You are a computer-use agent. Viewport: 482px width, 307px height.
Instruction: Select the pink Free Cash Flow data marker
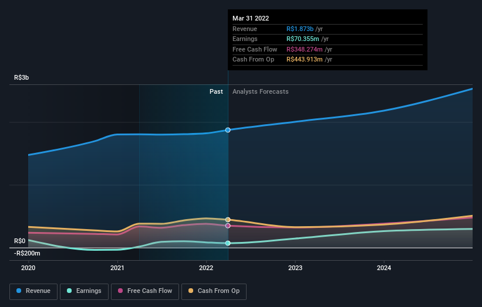pos(228,226)
